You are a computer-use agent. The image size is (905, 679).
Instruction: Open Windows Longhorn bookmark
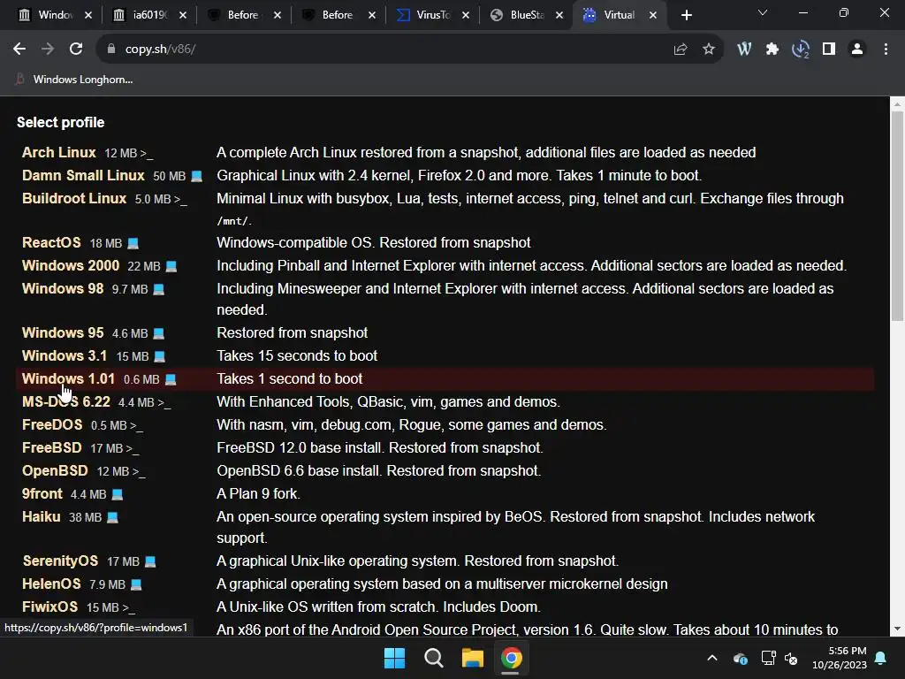[74, 80]
